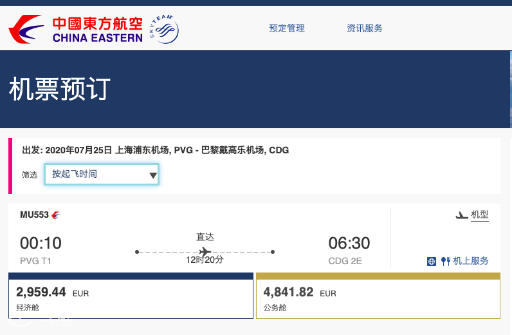Click the arrival time 06:30

[x=349, y=243]
